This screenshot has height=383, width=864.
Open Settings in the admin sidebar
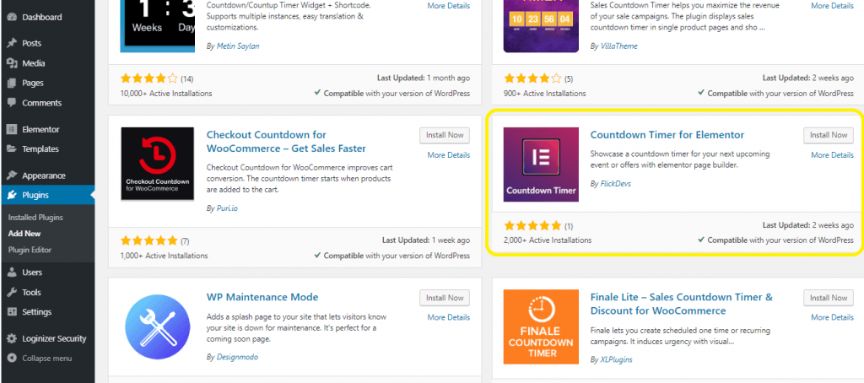click(x=37, y=312)
